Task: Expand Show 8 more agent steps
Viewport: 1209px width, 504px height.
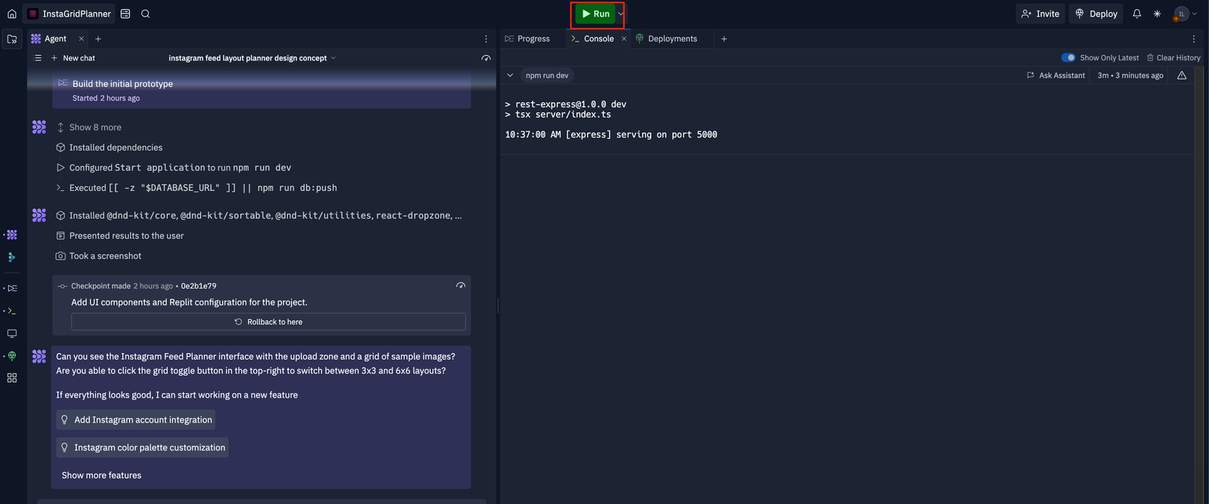Action: tap(94, 128)
